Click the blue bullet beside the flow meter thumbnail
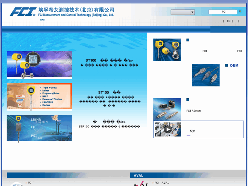The height and width of the screenshot is (186, 248). click(x=188, y=40)
